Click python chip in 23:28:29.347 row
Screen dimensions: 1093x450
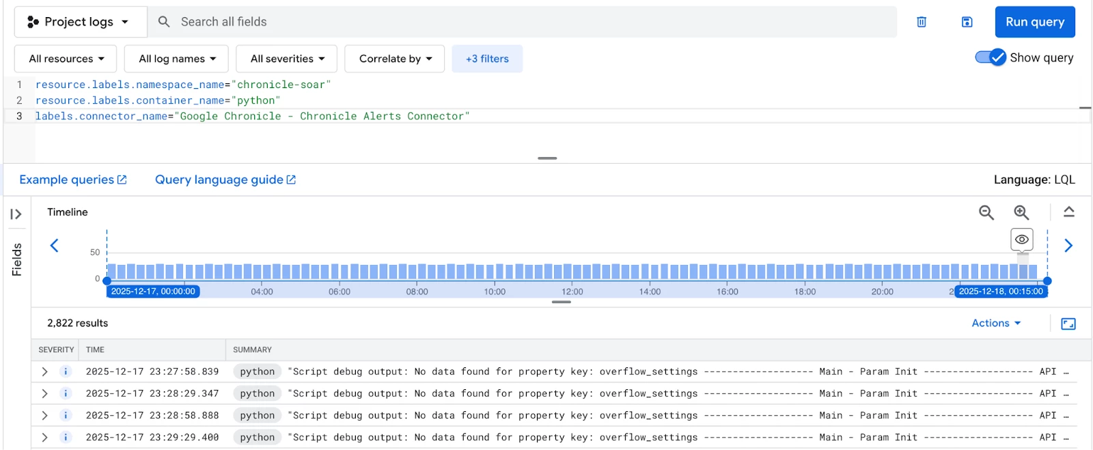point(257,393)
